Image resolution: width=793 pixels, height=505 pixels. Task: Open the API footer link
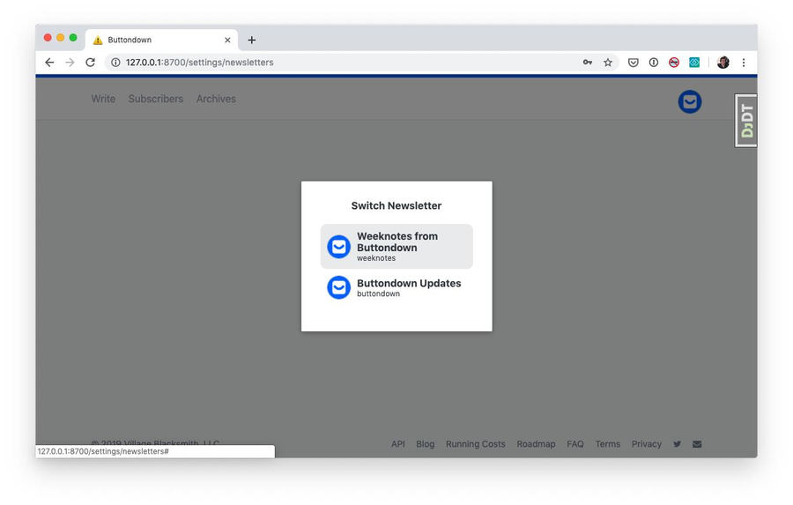click(x=398, y=444)
